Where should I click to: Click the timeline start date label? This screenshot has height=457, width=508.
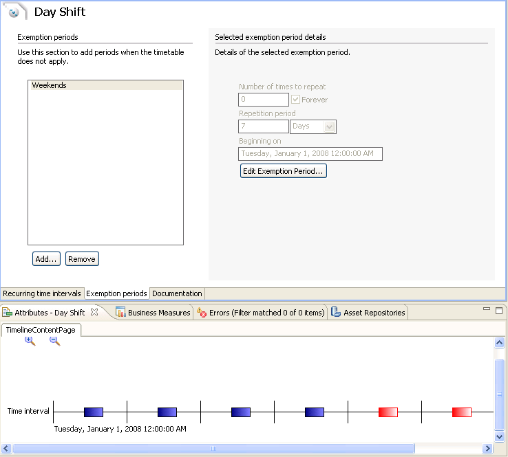coord(120,429)
